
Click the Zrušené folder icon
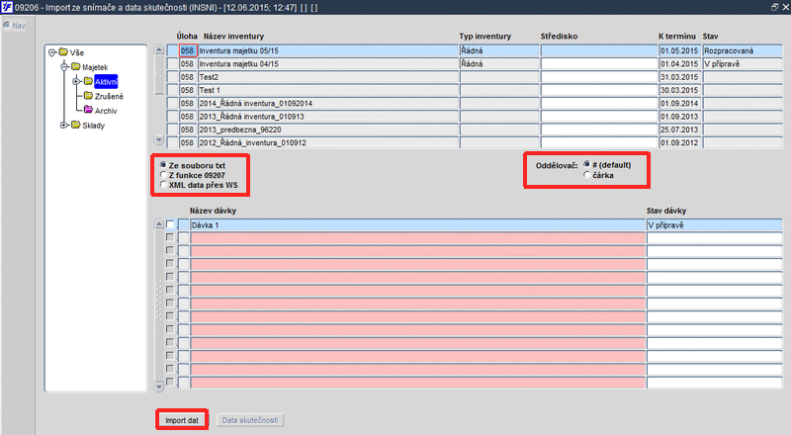pos(88,95)
